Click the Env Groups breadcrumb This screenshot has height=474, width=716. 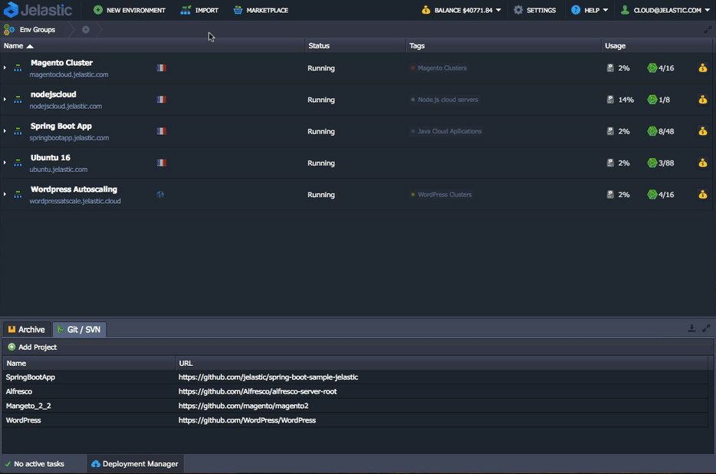click(30, 30)
